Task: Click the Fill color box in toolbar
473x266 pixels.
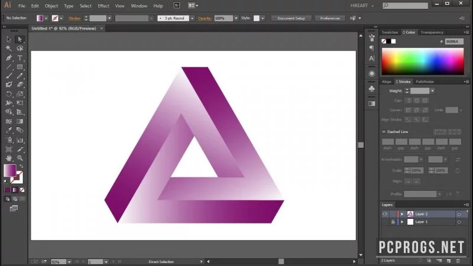Action: click(9, 170)
